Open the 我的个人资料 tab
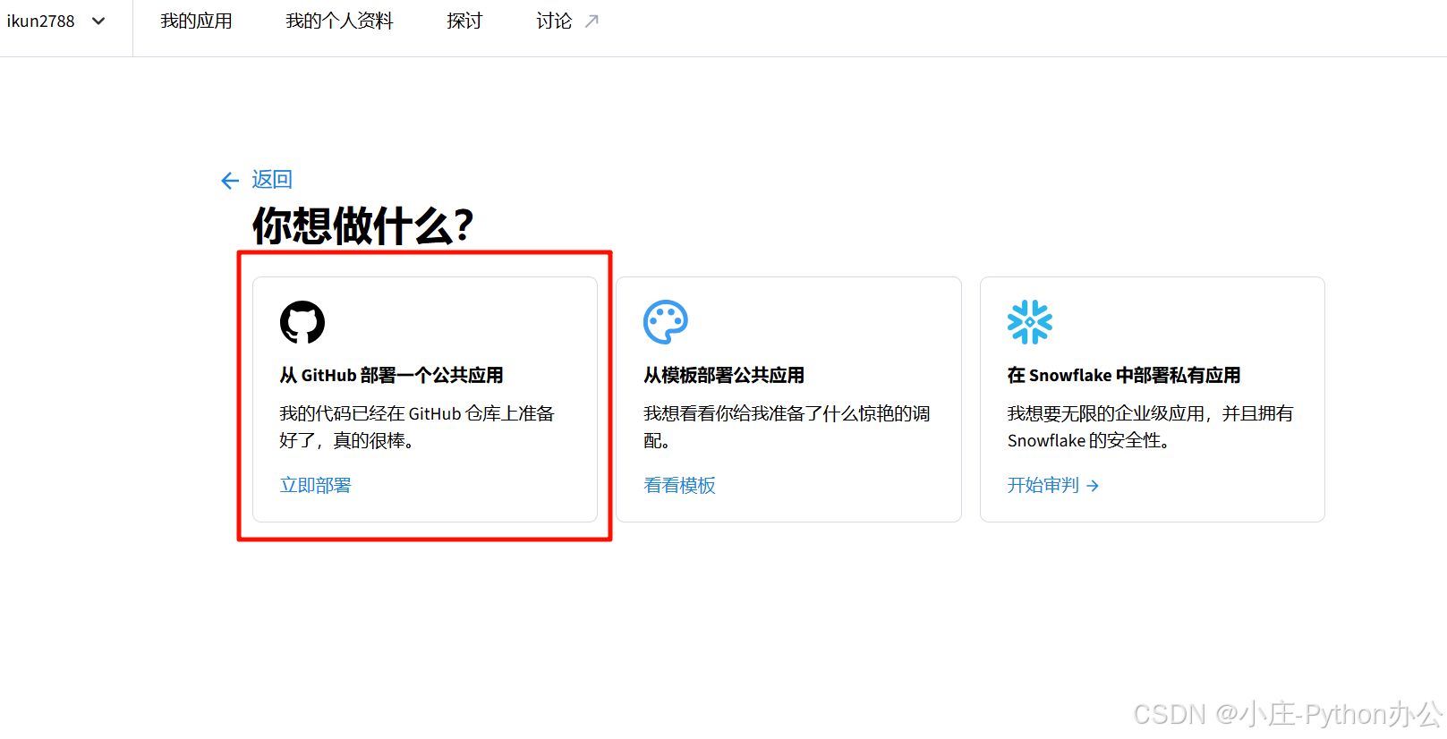The width and height of the screenshot is (1447, 739). (x=339, y=21)
